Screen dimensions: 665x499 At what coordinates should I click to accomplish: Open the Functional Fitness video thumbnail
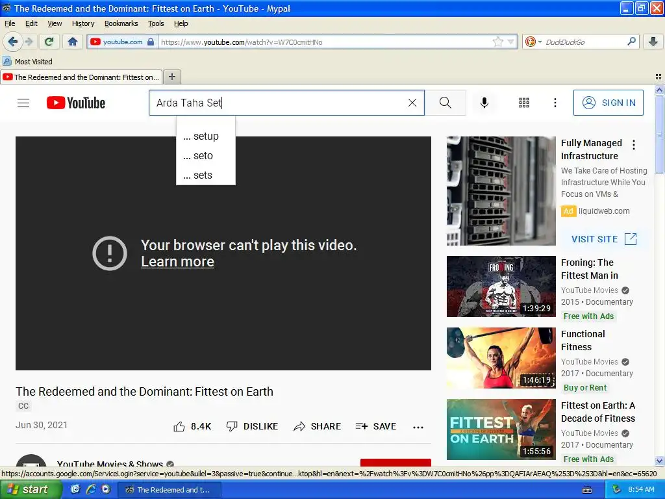[x=501, y=358]
